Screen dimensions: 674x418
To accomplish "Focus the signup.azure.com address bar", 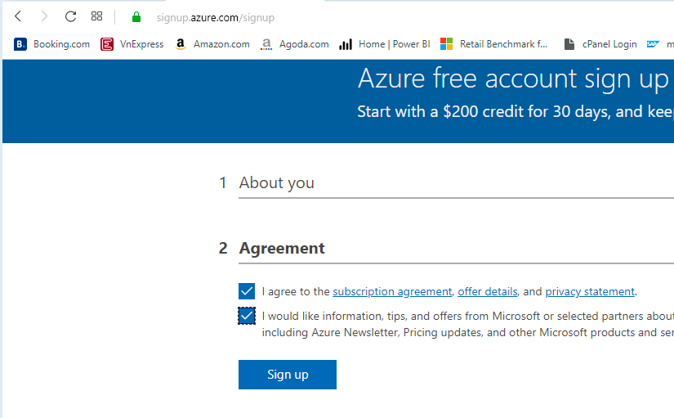I will pyautogui.click(x=216, y=18).
